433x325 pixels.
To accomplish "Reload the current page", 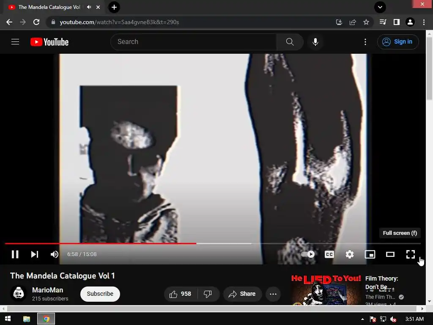I will point(36,22).
